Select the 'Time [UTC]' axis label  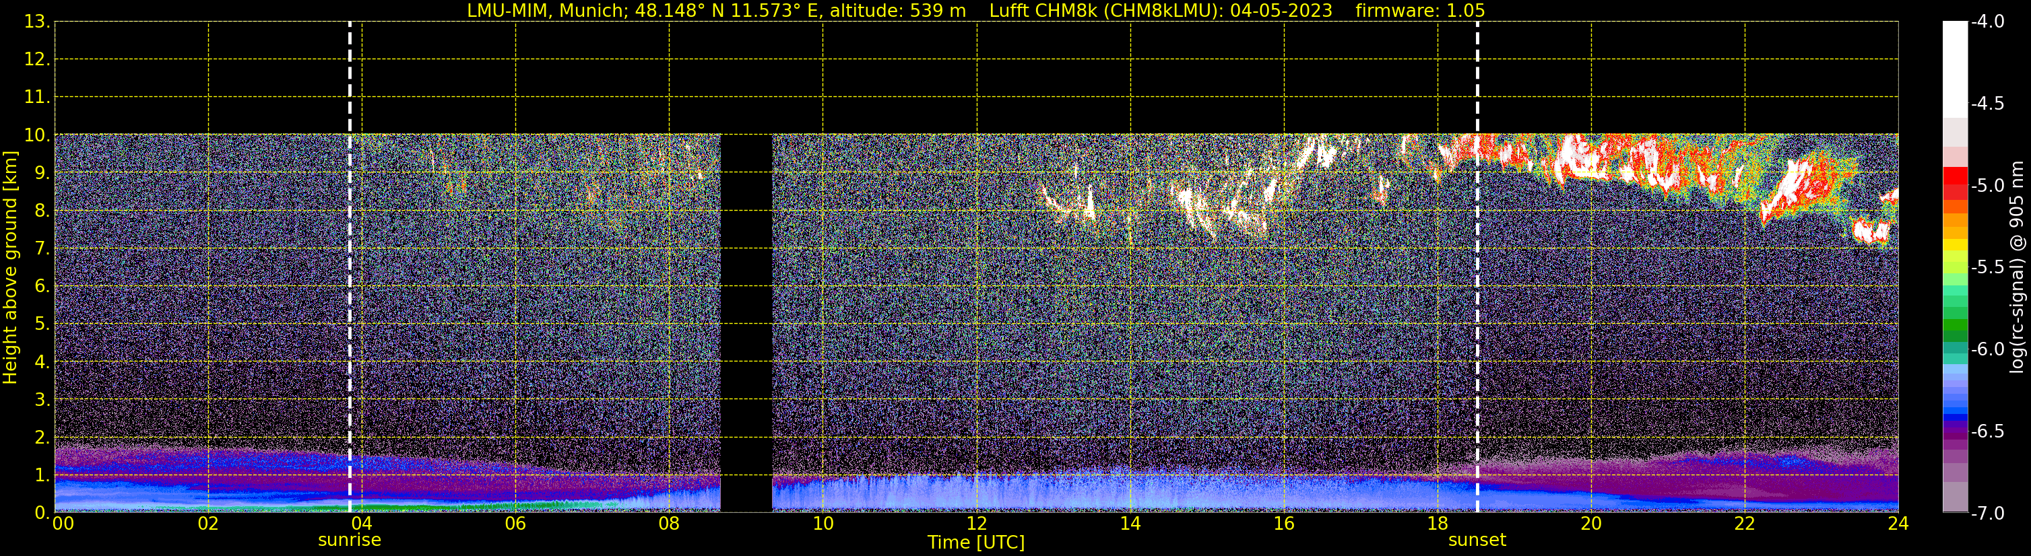tap(976, 542)
